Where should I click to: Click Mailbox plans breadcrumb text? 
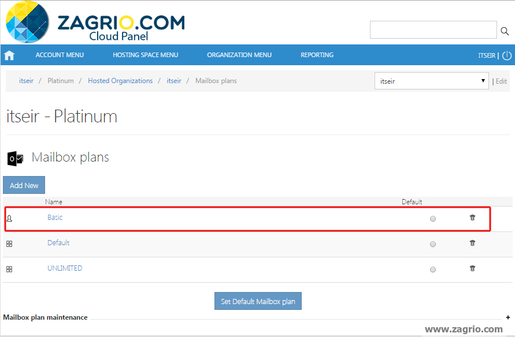pyautogui.click(x=216, y=81)
